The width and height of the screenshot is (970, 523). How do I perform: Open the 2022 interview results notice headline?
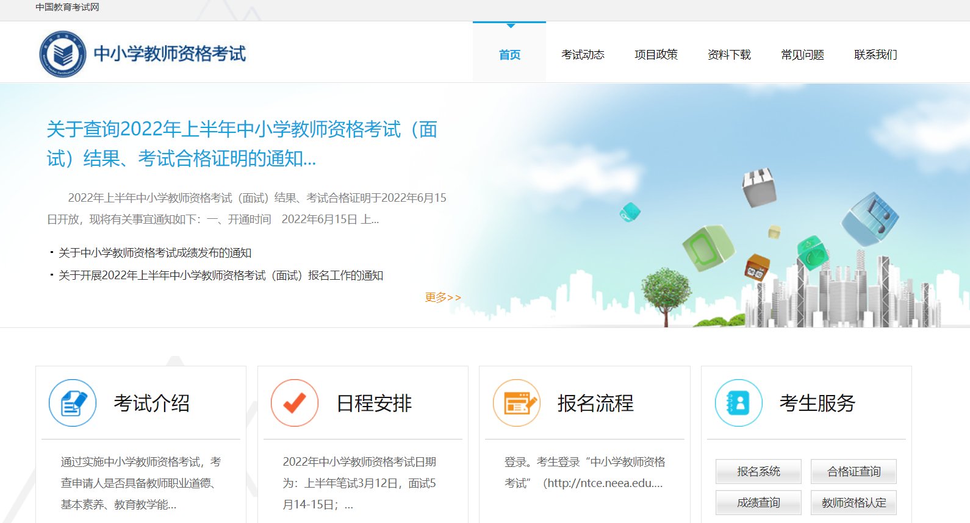click(x=242, y=144)
